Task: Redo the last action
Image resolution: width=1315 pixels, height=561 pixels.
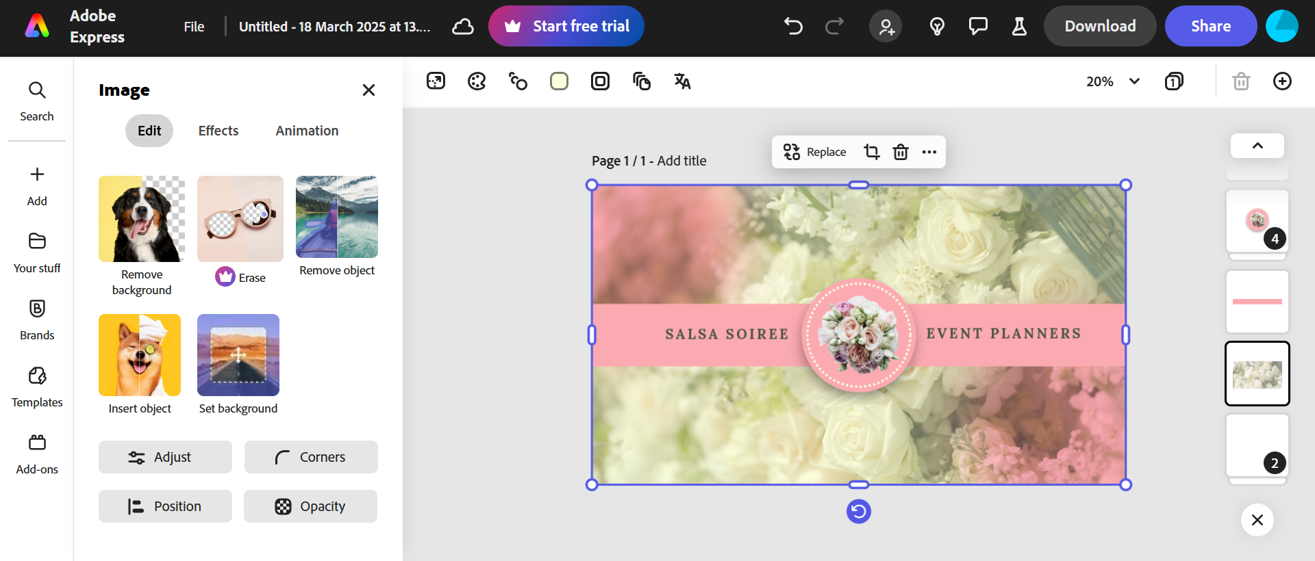Action: (834, 27)
